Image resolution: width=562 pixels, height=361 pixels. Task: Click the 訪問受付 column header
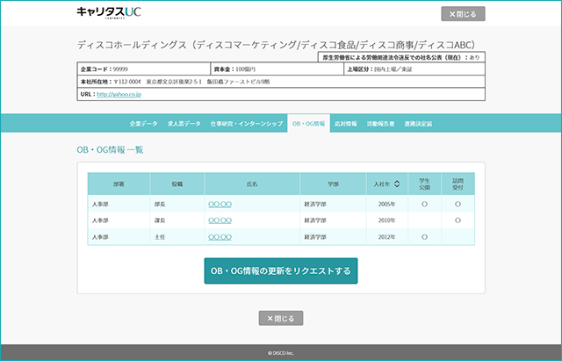coord(458,184)
